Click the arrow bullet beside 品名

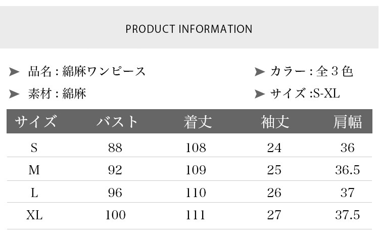point(15,72)
